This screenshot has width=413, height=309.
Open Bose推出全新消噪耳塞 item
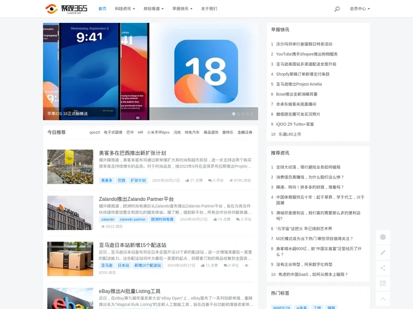297,94
